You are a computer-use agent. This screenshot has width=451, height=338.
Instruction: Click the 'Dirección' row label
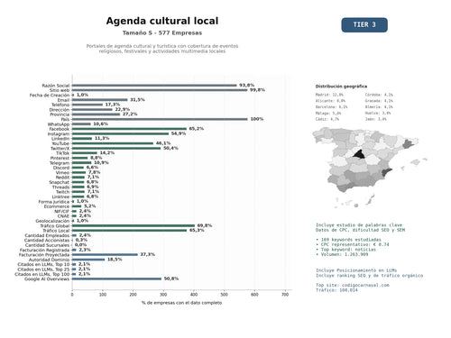(x=60, y=110)
